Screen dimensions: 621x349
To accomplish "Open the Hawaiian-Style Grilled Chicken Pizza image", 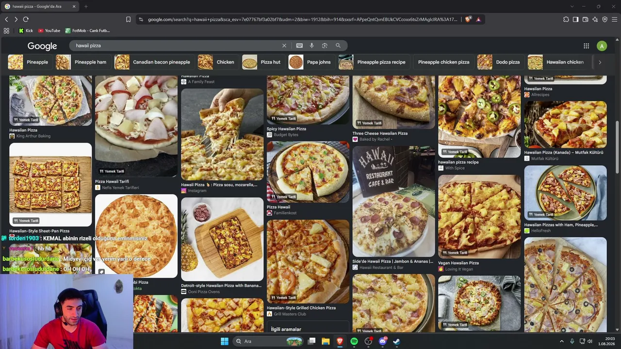I will click(x=308, y=262).
